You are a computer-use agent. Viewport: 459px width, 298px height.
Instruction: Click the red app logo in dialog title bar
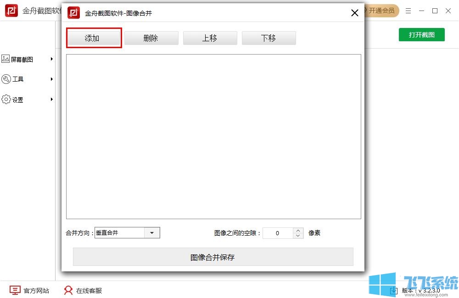pyautogui.click(x=73, y=13)
